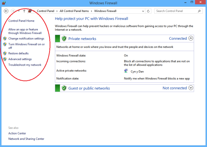Open Advanced settings
This screenshot has width=207, height=147.
(x=20, y=59)
